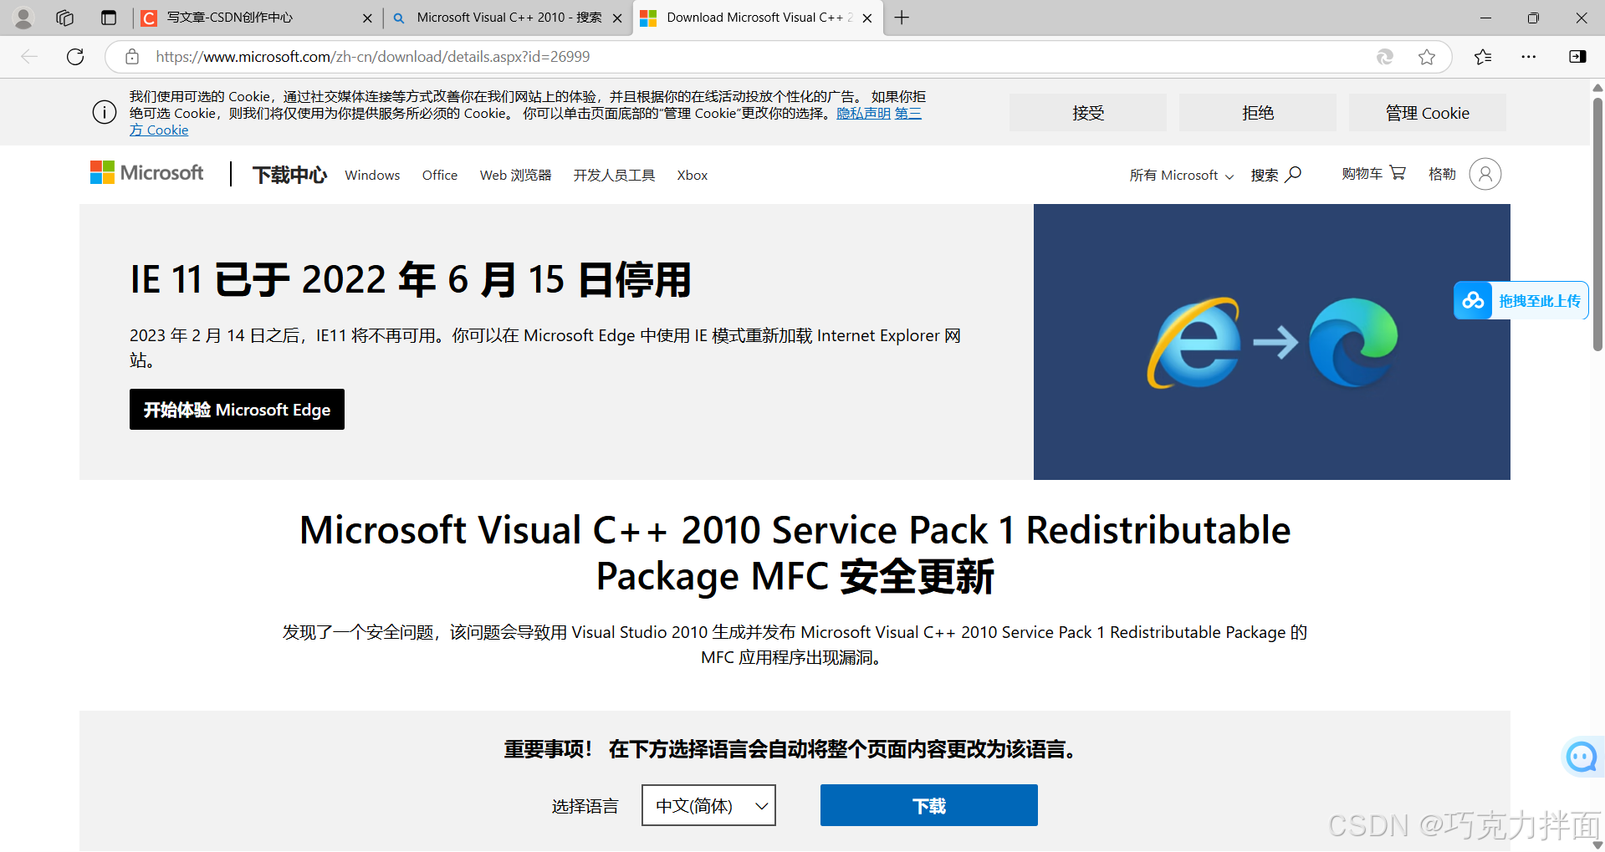Click the cloud upload 拖拽至此上传 widget
The image size is (1605, 852).
tap(1521, 300)
